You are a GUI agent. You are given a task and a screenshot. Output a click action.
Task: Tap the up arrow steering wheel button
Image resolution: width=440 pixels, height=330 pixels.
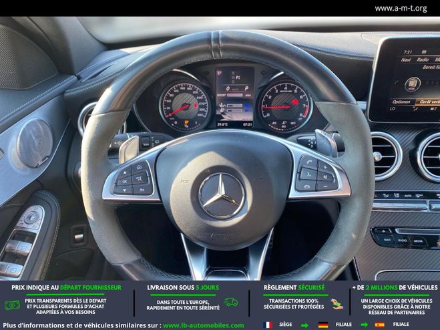[124, 171]
